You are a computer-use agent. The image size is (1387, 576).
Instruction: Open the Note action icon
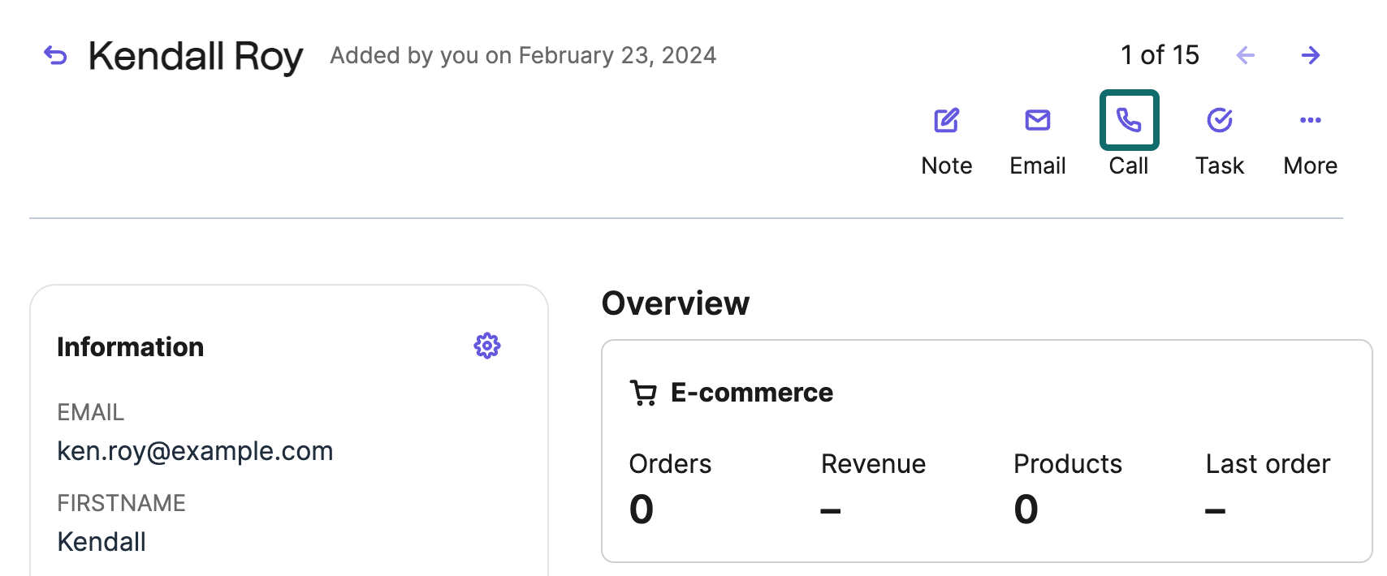point(946,121)
